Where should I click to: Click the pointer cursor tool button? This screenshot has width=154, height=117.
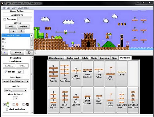30,53
